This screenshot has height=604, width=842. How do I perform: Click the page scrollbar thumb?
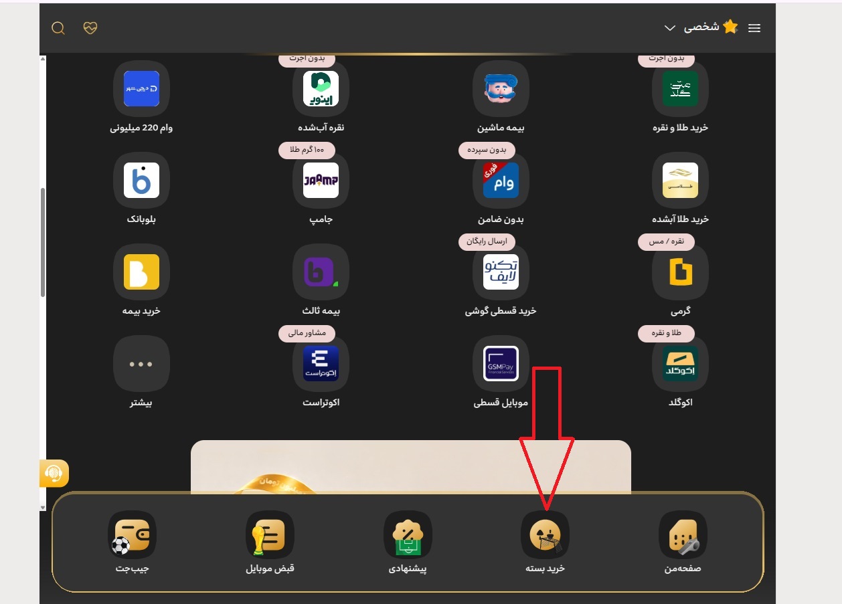[43, 242]
